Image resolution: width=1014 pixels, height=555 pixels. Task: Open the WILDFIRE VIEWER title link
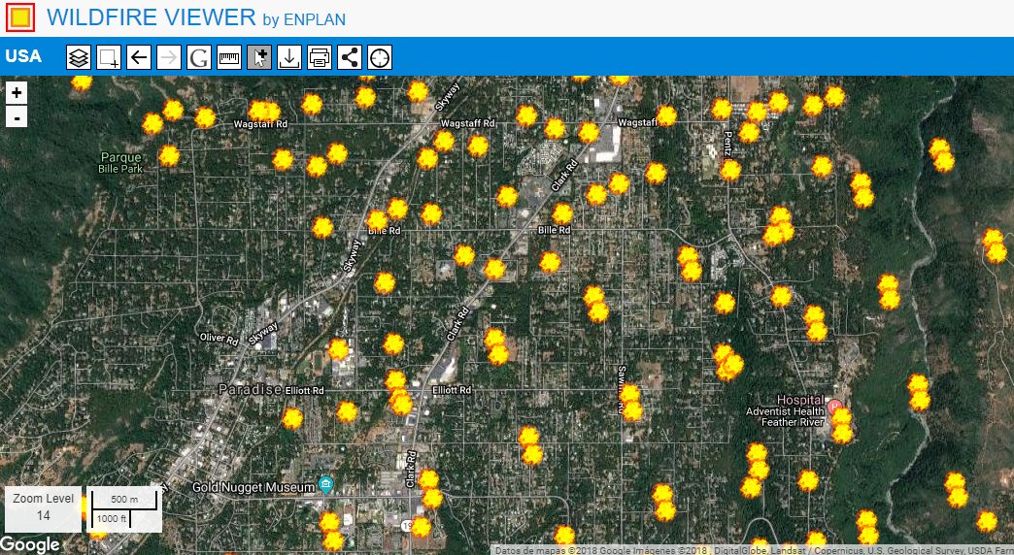click(152, 16)
